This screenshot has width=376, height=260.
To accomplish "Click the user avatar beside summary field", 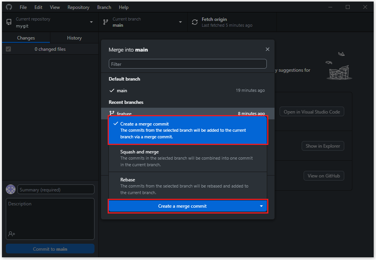I will [x=11, y=189].
